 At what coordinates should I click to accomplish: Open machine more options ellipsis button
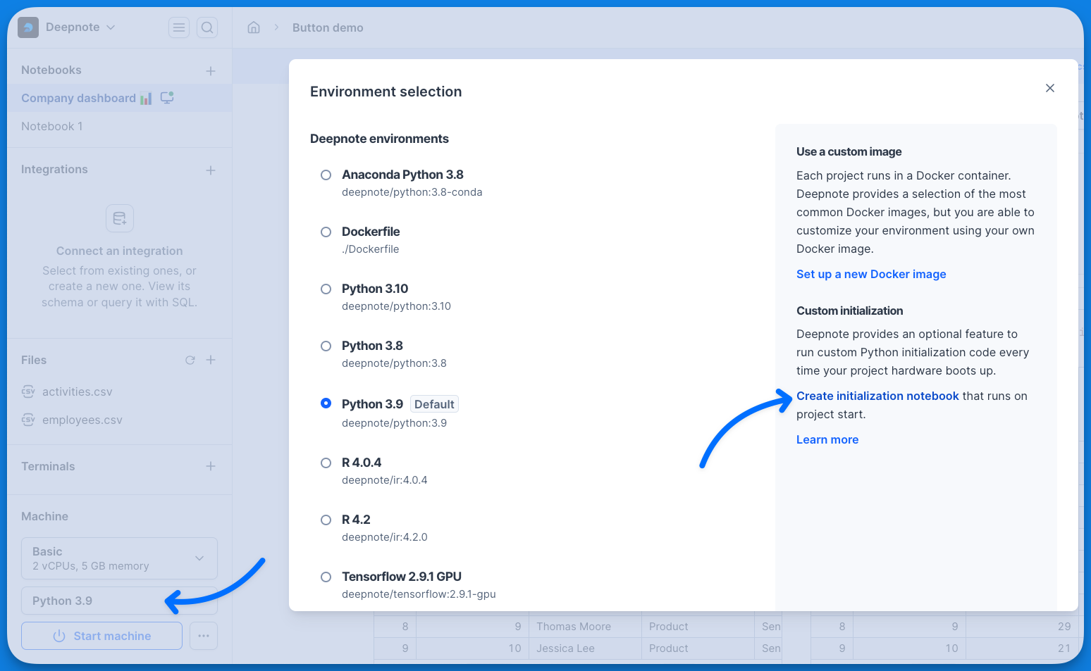pyautogui.click(x=204, y=636)
